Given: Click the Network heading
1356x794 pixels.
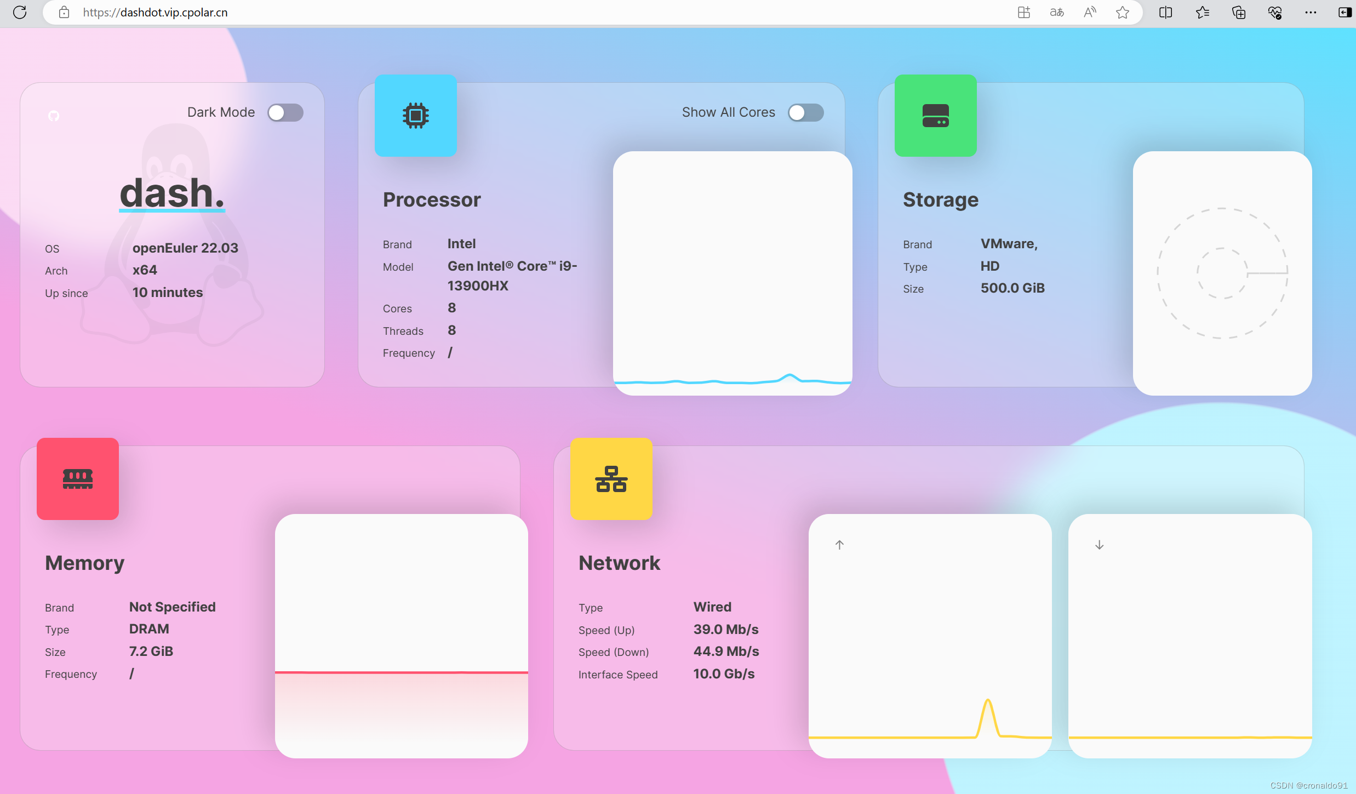Looking at the screenshot, I should click(620, 563).
